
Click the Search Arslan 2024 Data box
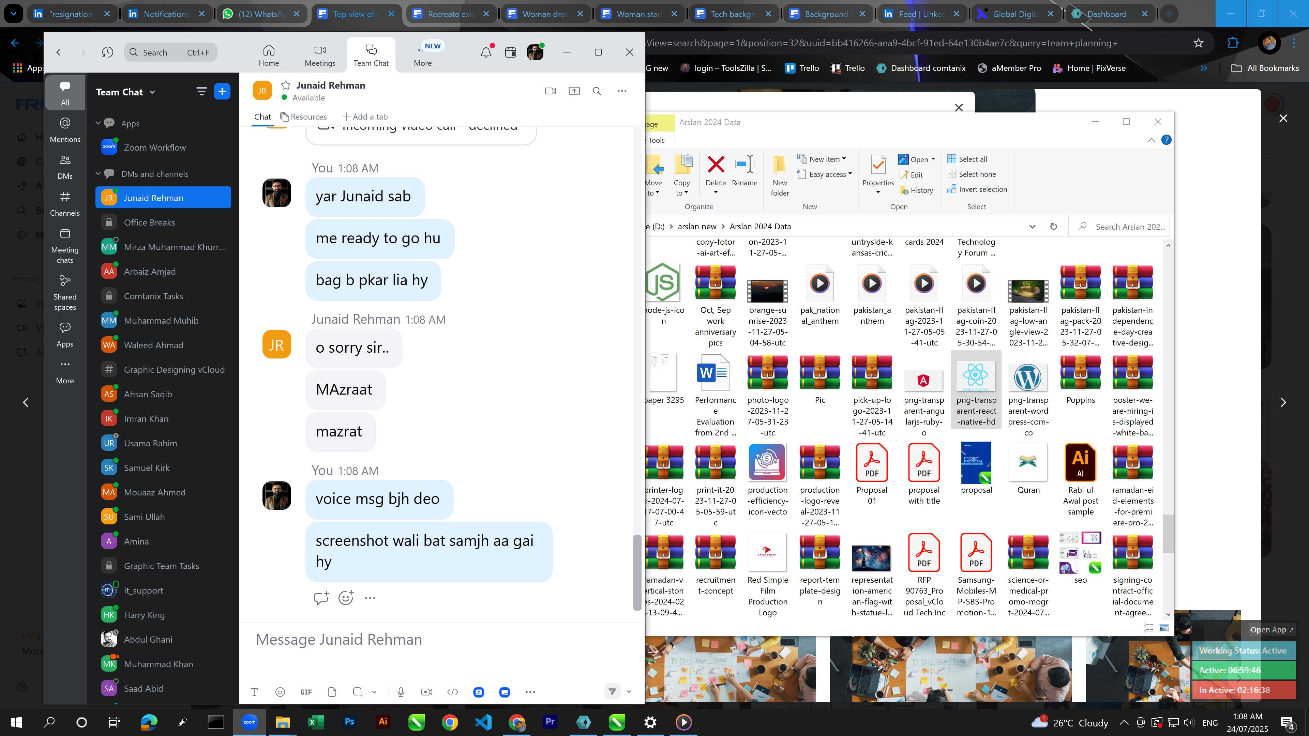click(1119, 227)
